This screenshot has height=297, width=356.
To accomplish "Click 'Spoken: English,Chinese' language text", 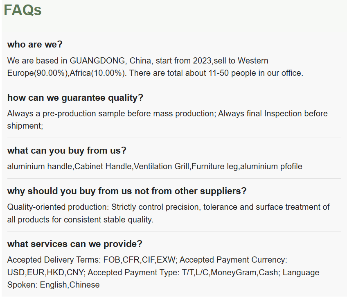I will pyautogui.click(x=53, y=285).
